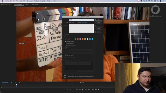Click the Prev marker button
The image size is (166, 93).
point(99,26)
